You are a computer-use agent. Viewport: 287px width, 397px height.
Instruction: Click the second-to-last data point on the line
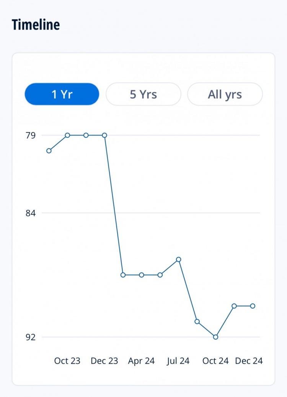click(234, 306)
